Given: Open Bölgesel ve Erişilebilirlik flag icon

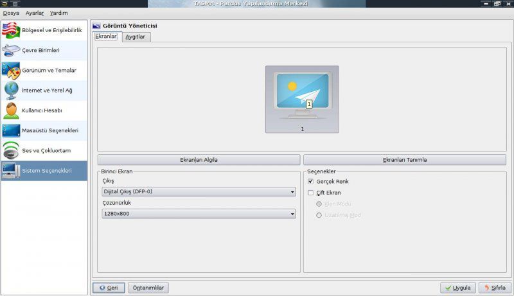Looking at the screenshot, I should (x=11, y=30).
